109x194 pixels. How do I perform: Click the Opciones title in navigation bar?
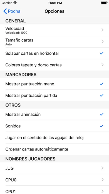pyautogui.click(x=54, y=11)
